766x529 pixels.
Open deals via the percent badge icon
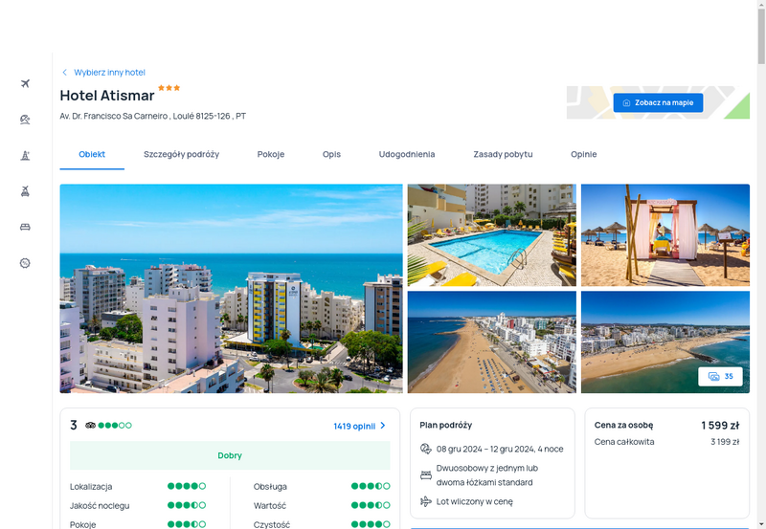26,263
